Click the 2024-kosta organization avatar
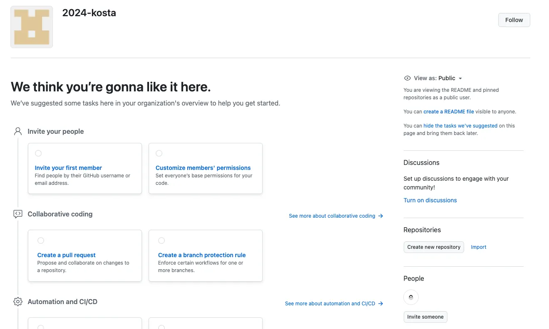This screenshot has width=549, height=329. click(x=32, y=27)
